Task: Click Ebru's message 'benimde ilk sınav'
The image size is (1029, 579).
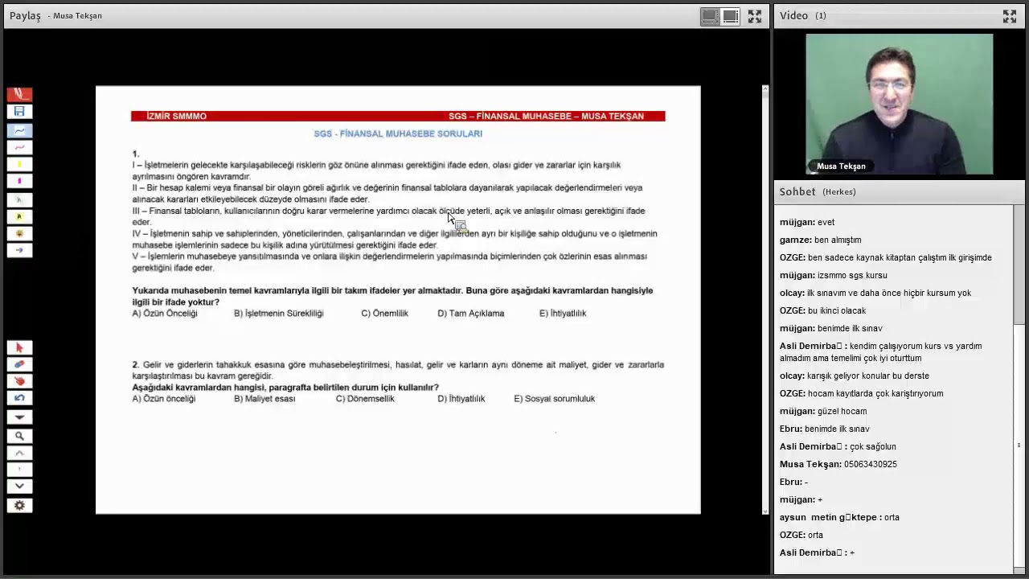Action: click(x=837, y=429)
